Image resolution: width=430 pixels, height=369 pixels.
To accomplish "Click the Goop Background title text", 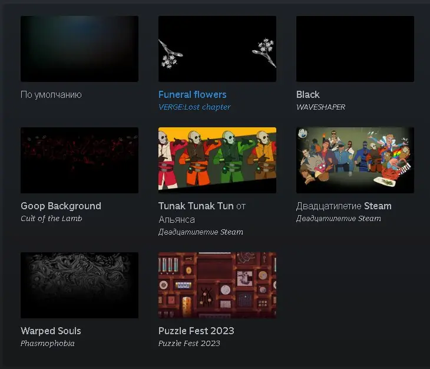I will coord(61,206).
